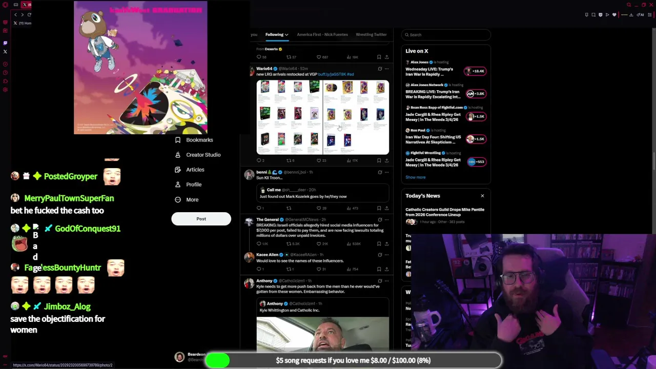Open the X icon in the browser sidebar
Viewport: 656px width, 369px height.
pos(5,51)
